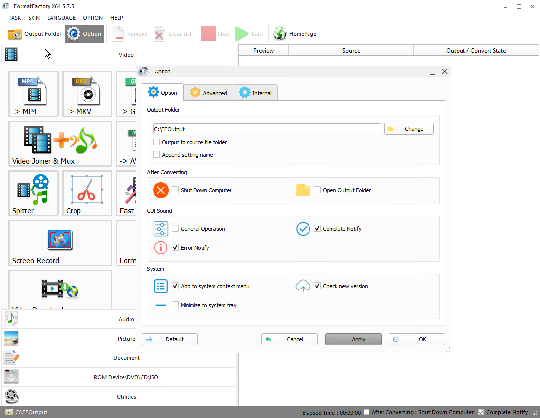The height and width of the screenshot is (418, 540).
Task: Click the yellow folder icon in After Converting
Action: (303, 190)
